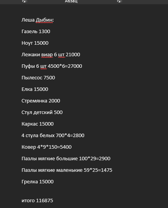Place cursor on the 'Пылесос 7500' line
The image size is (168, 208).
click(38, 78)
